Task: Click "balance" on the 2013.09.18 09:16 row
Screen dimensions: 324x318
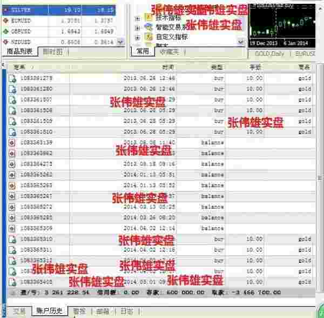Action: 212,164
